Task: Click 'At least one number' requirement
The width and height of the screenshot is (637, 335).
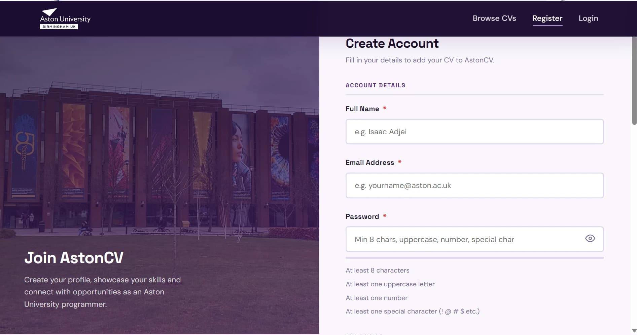Action: pos(377,298)
